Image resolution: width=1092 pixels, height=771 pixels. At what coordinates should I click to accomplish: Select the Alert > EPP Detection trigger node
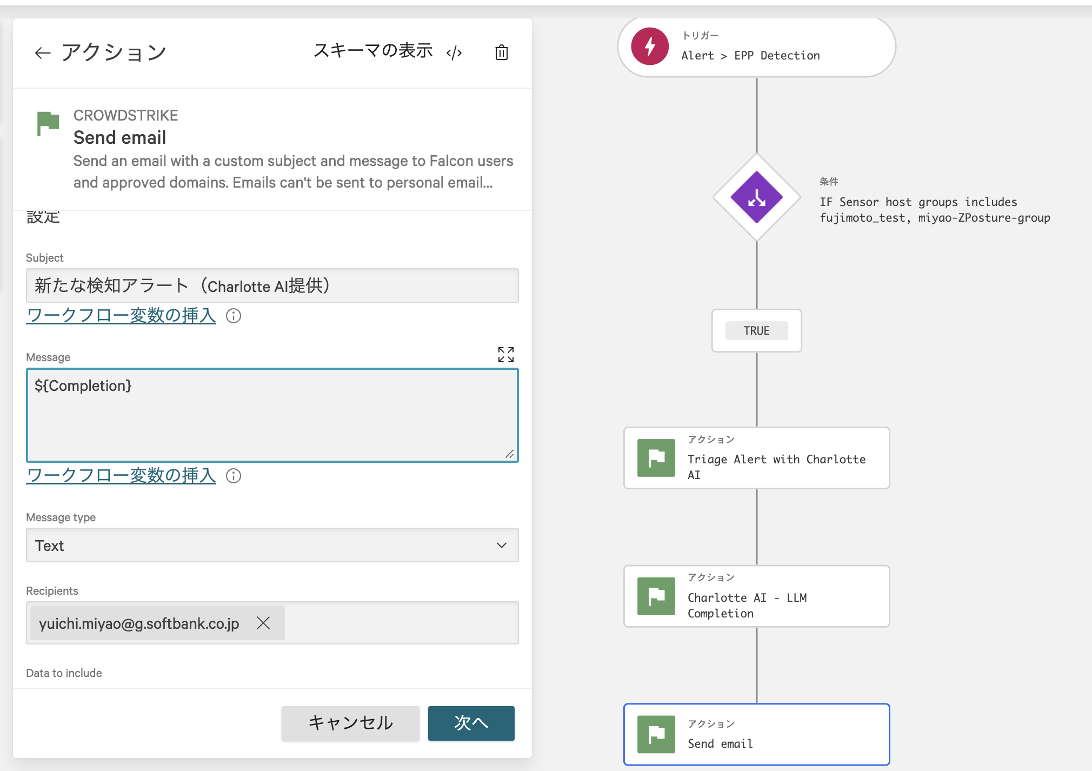[x=756, y=47]
